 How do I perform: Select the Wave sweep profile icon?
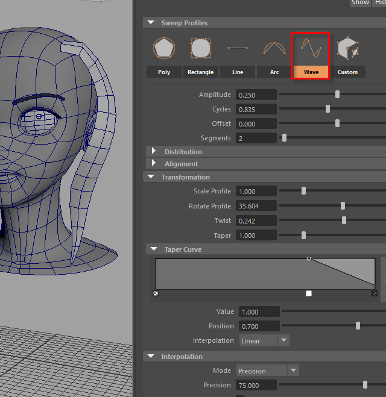pos(311,48)
